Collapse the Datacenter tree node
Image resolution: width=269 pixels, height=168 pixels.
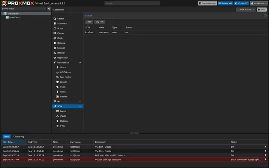click(2, 13)
